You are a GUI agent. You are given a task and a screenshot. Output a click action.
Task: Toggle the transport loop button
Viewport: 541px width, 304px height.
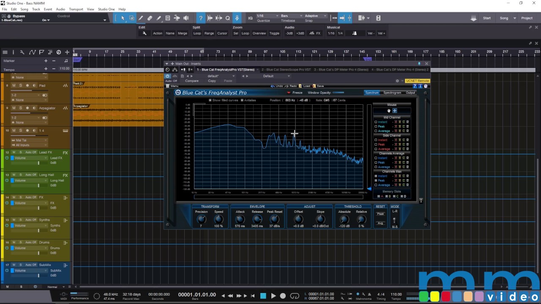(x=295, y=296)
